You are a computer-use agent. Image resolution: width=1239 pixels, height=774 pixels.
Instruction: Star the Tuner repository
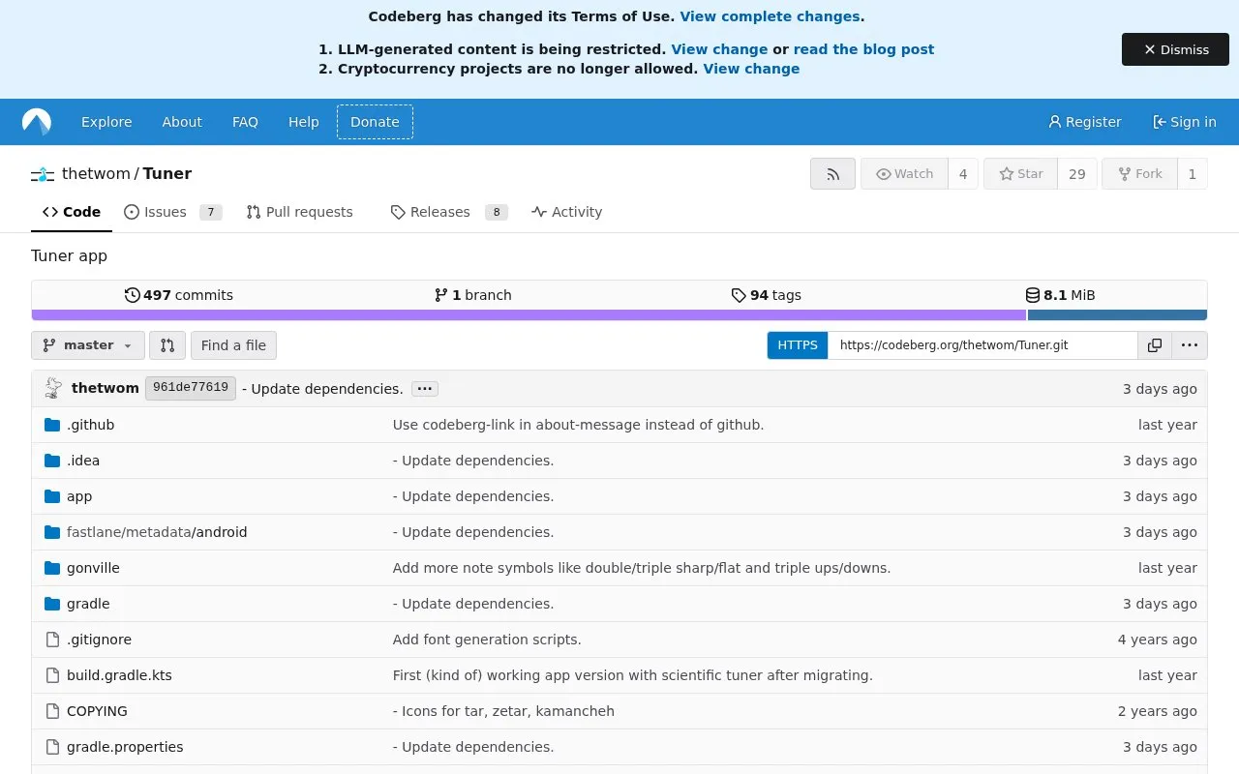pyautogui.click(x=1020, y=174)
